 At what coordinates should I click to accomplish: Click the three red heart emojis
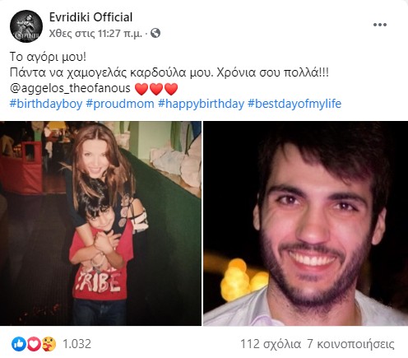point(156,89)
